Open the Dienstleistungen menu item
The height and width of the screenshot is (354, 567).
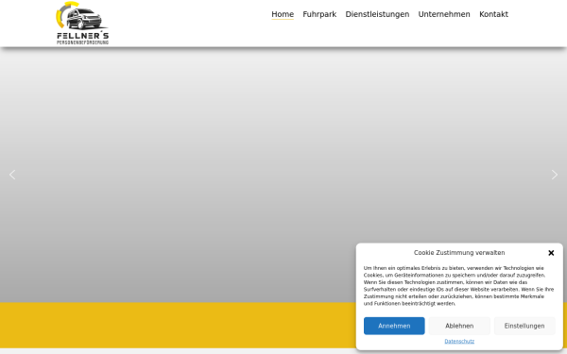tap(377, 14)
